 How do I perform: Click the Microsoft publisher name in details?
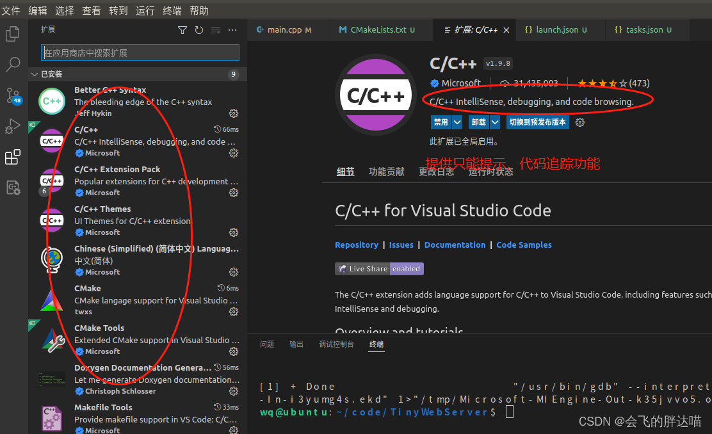[x=461, y=83]
